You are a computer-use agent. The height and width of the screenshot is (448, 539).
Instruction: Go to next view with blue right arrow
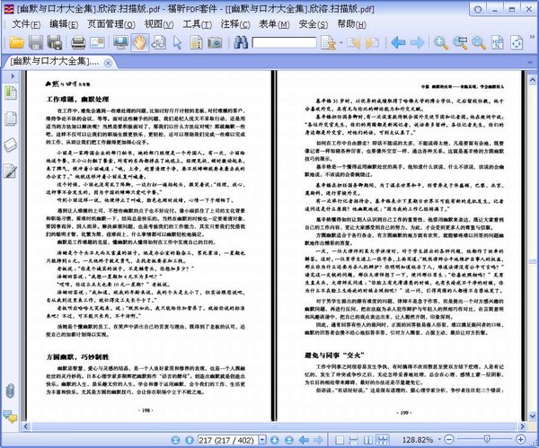[417, 42]
